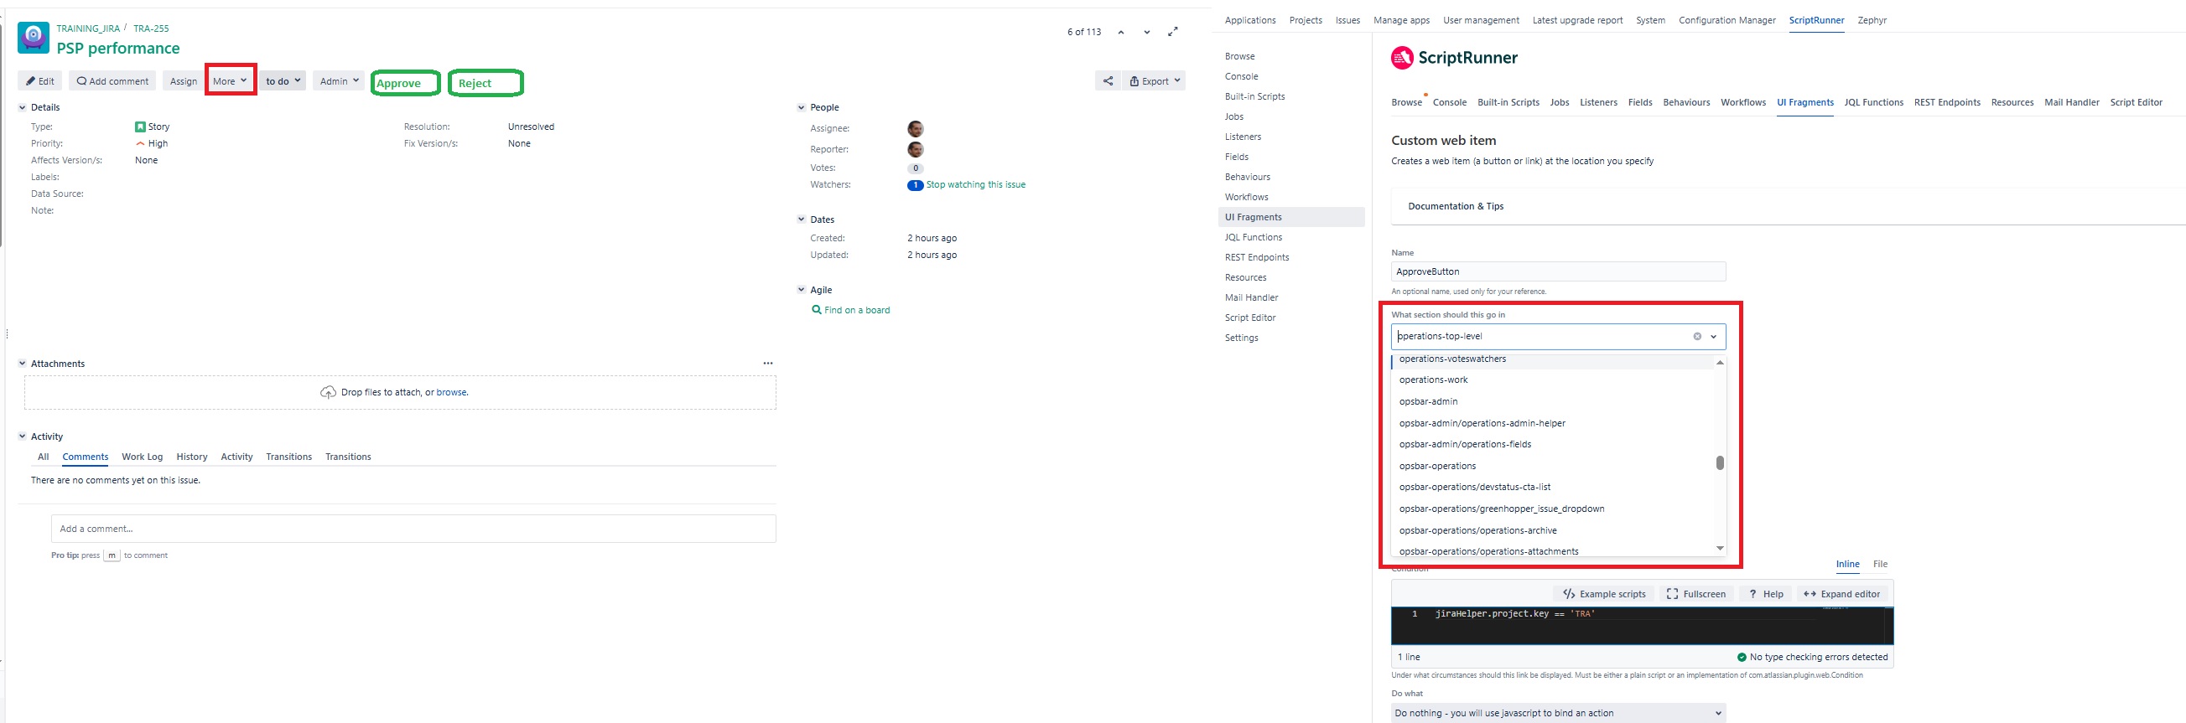Select 'opsbar-operations' in the section list
Viewport: 2186px width, 723px height.
1558,466
